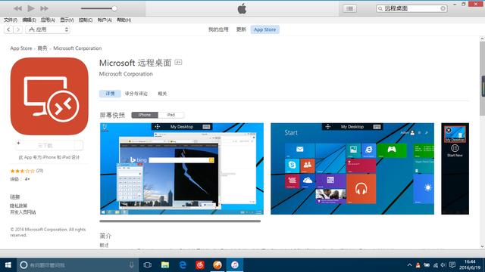Open the 帐户(A) menu
485x272 pixels.
[x=105, y=20]
